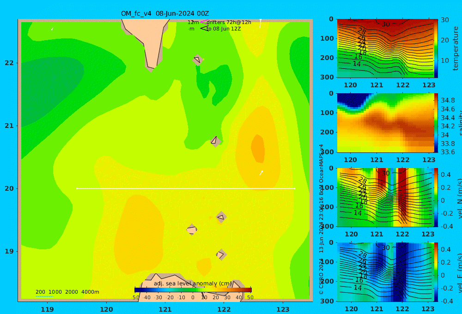Click the 'vel. E (m/s)' axis label
The image size is (462, 314).
click(459, 272)
